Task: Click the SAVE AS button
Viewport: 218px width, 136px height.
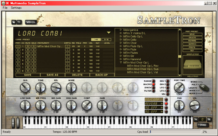Action: [52, 75]
